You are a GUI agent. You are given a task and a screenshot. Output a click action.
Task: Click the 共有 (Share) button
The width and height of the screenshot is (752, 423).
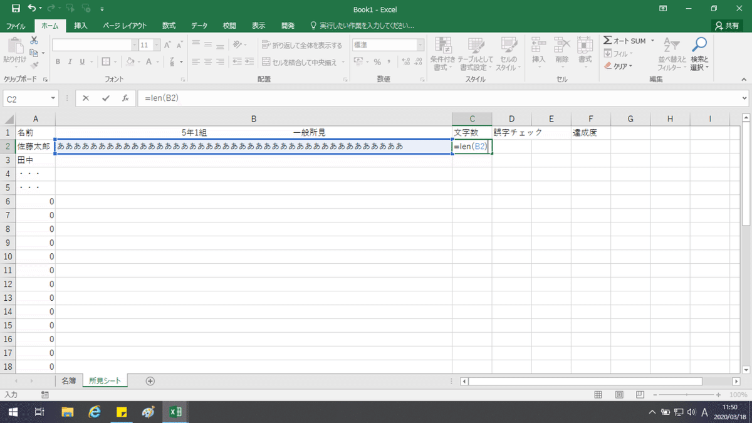tap(728, 26)
